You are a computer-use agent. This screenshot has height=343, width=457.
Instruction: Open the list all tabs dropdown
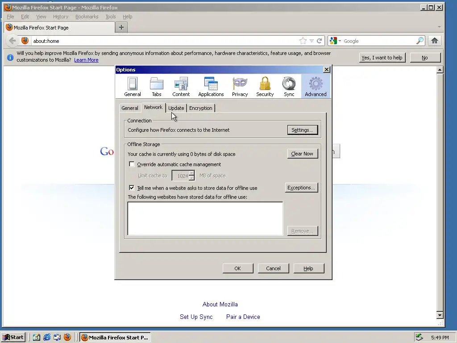tap(439, 27)
